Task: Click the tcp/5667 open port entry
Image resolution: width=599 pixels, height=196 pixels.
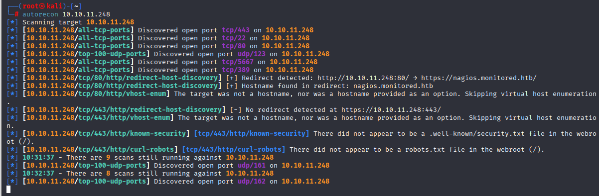Action: [239, 62]
